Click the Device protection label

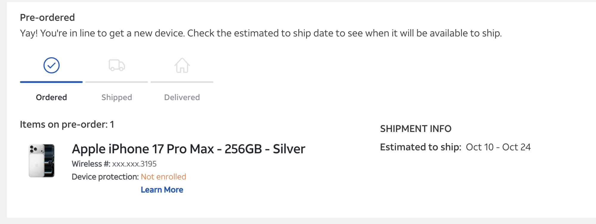coord(105,177)
